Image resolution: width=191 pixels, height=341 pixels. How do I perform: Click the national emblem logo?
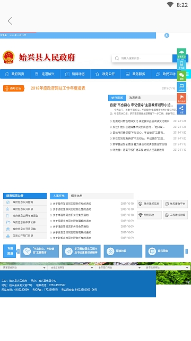tap(8, 57)
